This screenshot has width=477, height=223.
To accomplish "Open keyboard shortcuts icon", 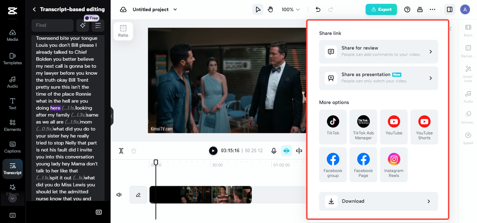I will 12,215.
